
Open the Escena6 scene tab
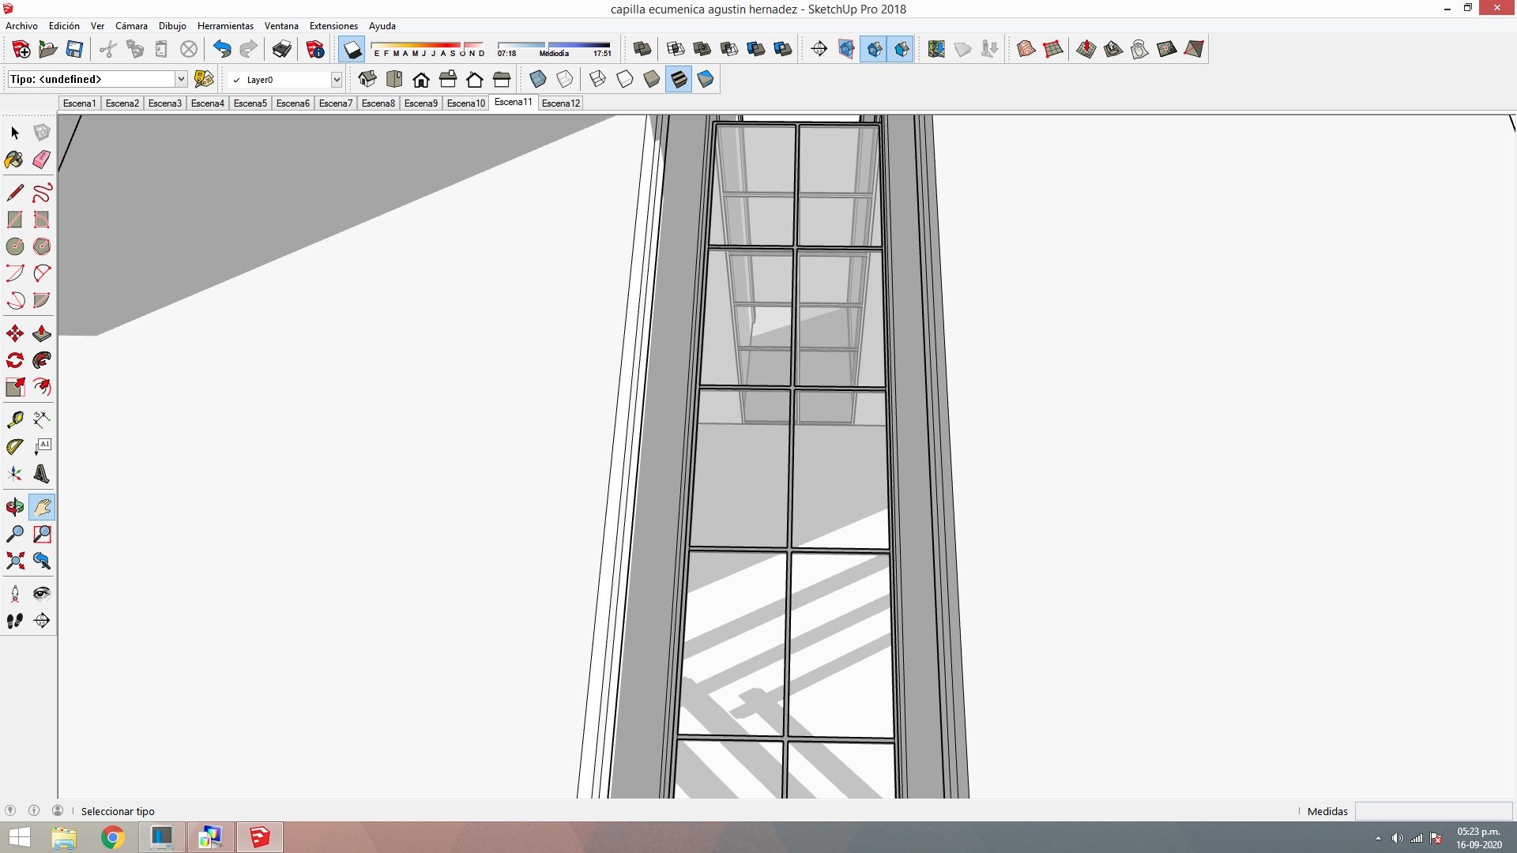(x=293, y=103)
